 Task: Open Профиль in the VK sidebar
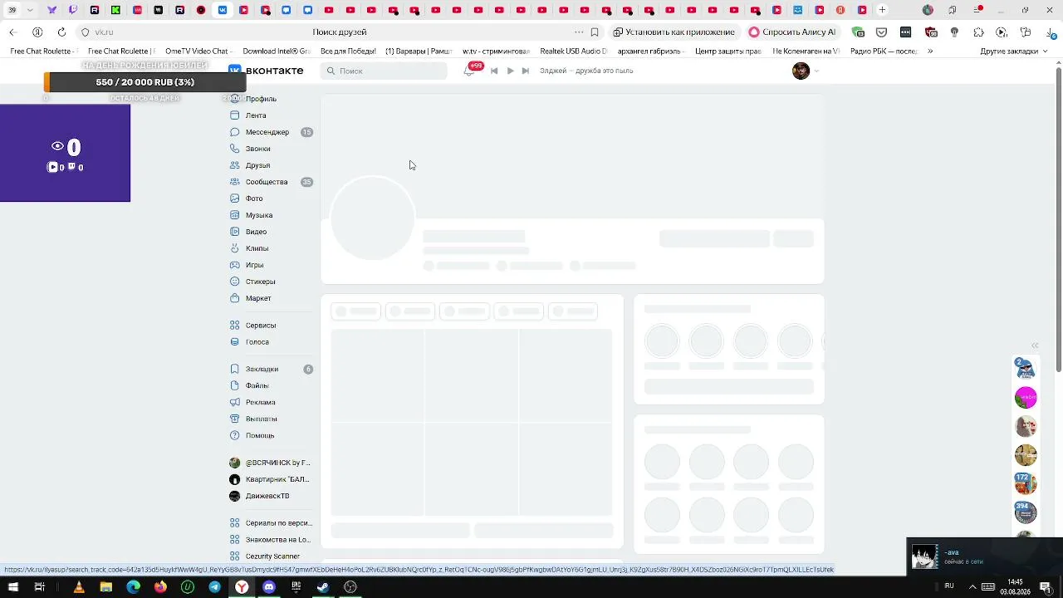click(260, 99)
